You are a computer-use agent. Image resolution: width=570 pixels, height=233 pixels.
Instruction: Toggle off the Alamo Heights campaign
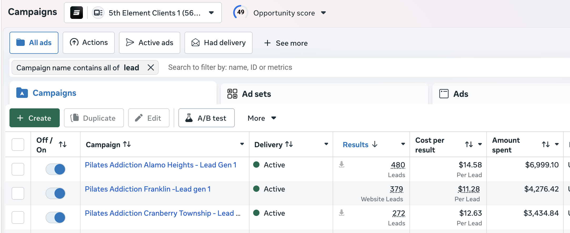click(56, 169)
